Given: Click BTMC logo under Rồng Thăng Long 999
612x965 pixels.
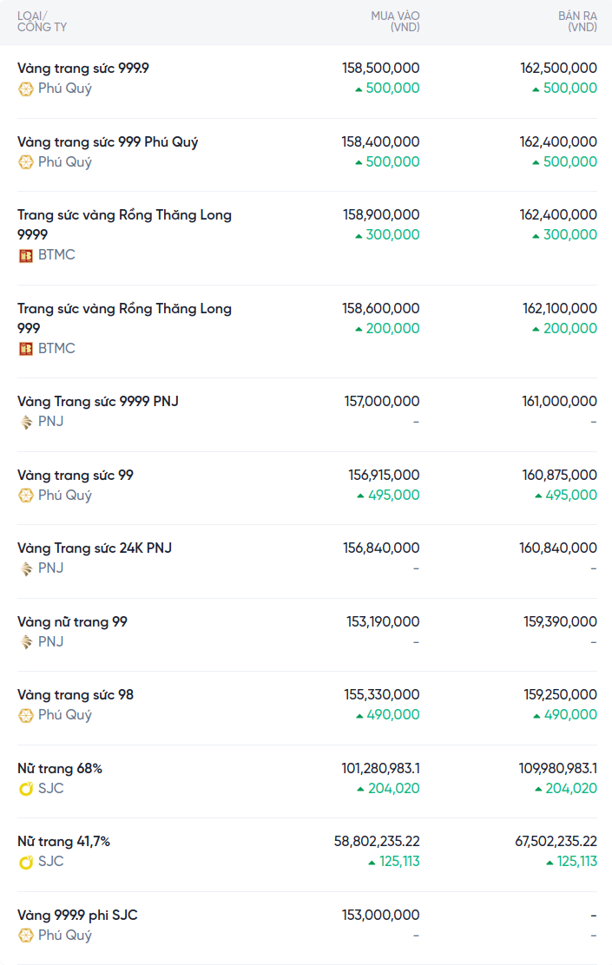Looking at the screenshot, I should click(x=26, y=349).
